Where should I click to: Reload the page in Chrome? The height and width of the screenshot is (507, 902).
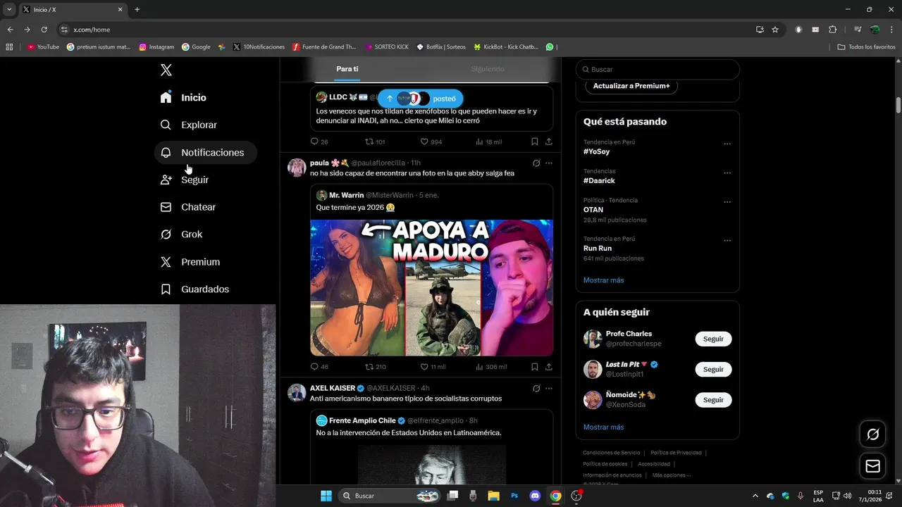[44, 30]
